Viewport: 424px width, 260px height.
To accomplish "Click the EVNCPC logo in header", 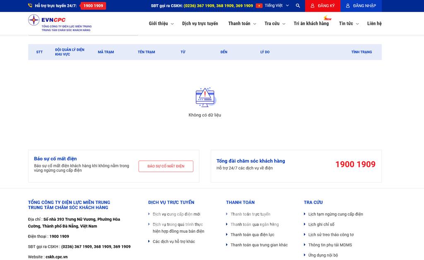I will pyautogui.click(x=60, y=23).
